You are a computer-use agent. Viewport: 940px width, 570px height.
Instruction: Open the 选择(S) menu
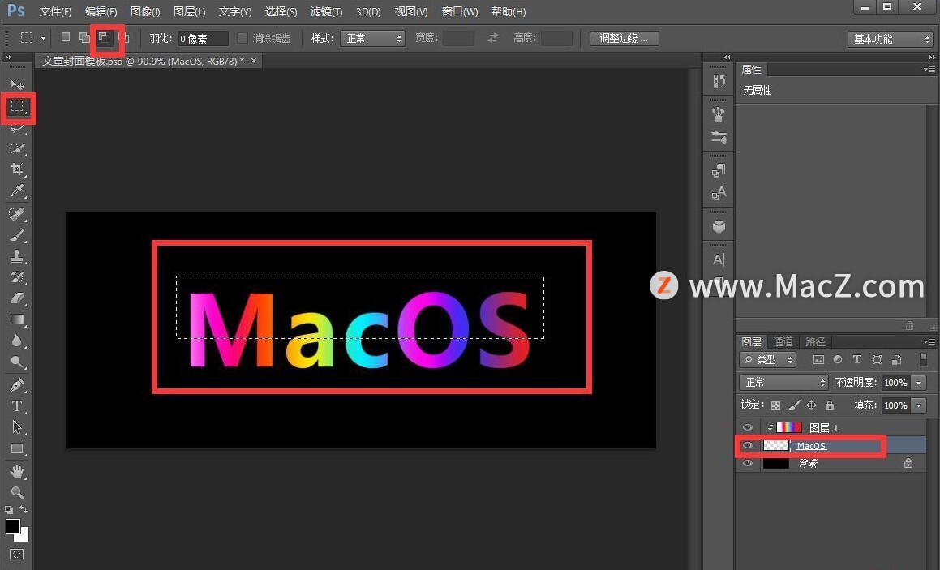point(281,11)
